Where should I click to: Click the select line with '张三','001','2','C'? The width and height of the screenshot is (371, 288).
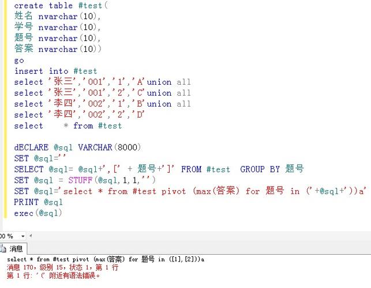tap(102, 93)
